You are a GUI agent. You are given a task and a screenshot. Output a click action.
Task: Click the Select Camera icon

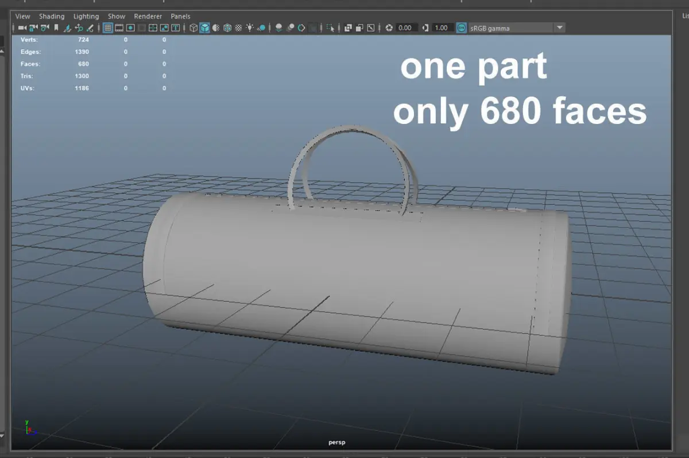(x=23, y=28)
